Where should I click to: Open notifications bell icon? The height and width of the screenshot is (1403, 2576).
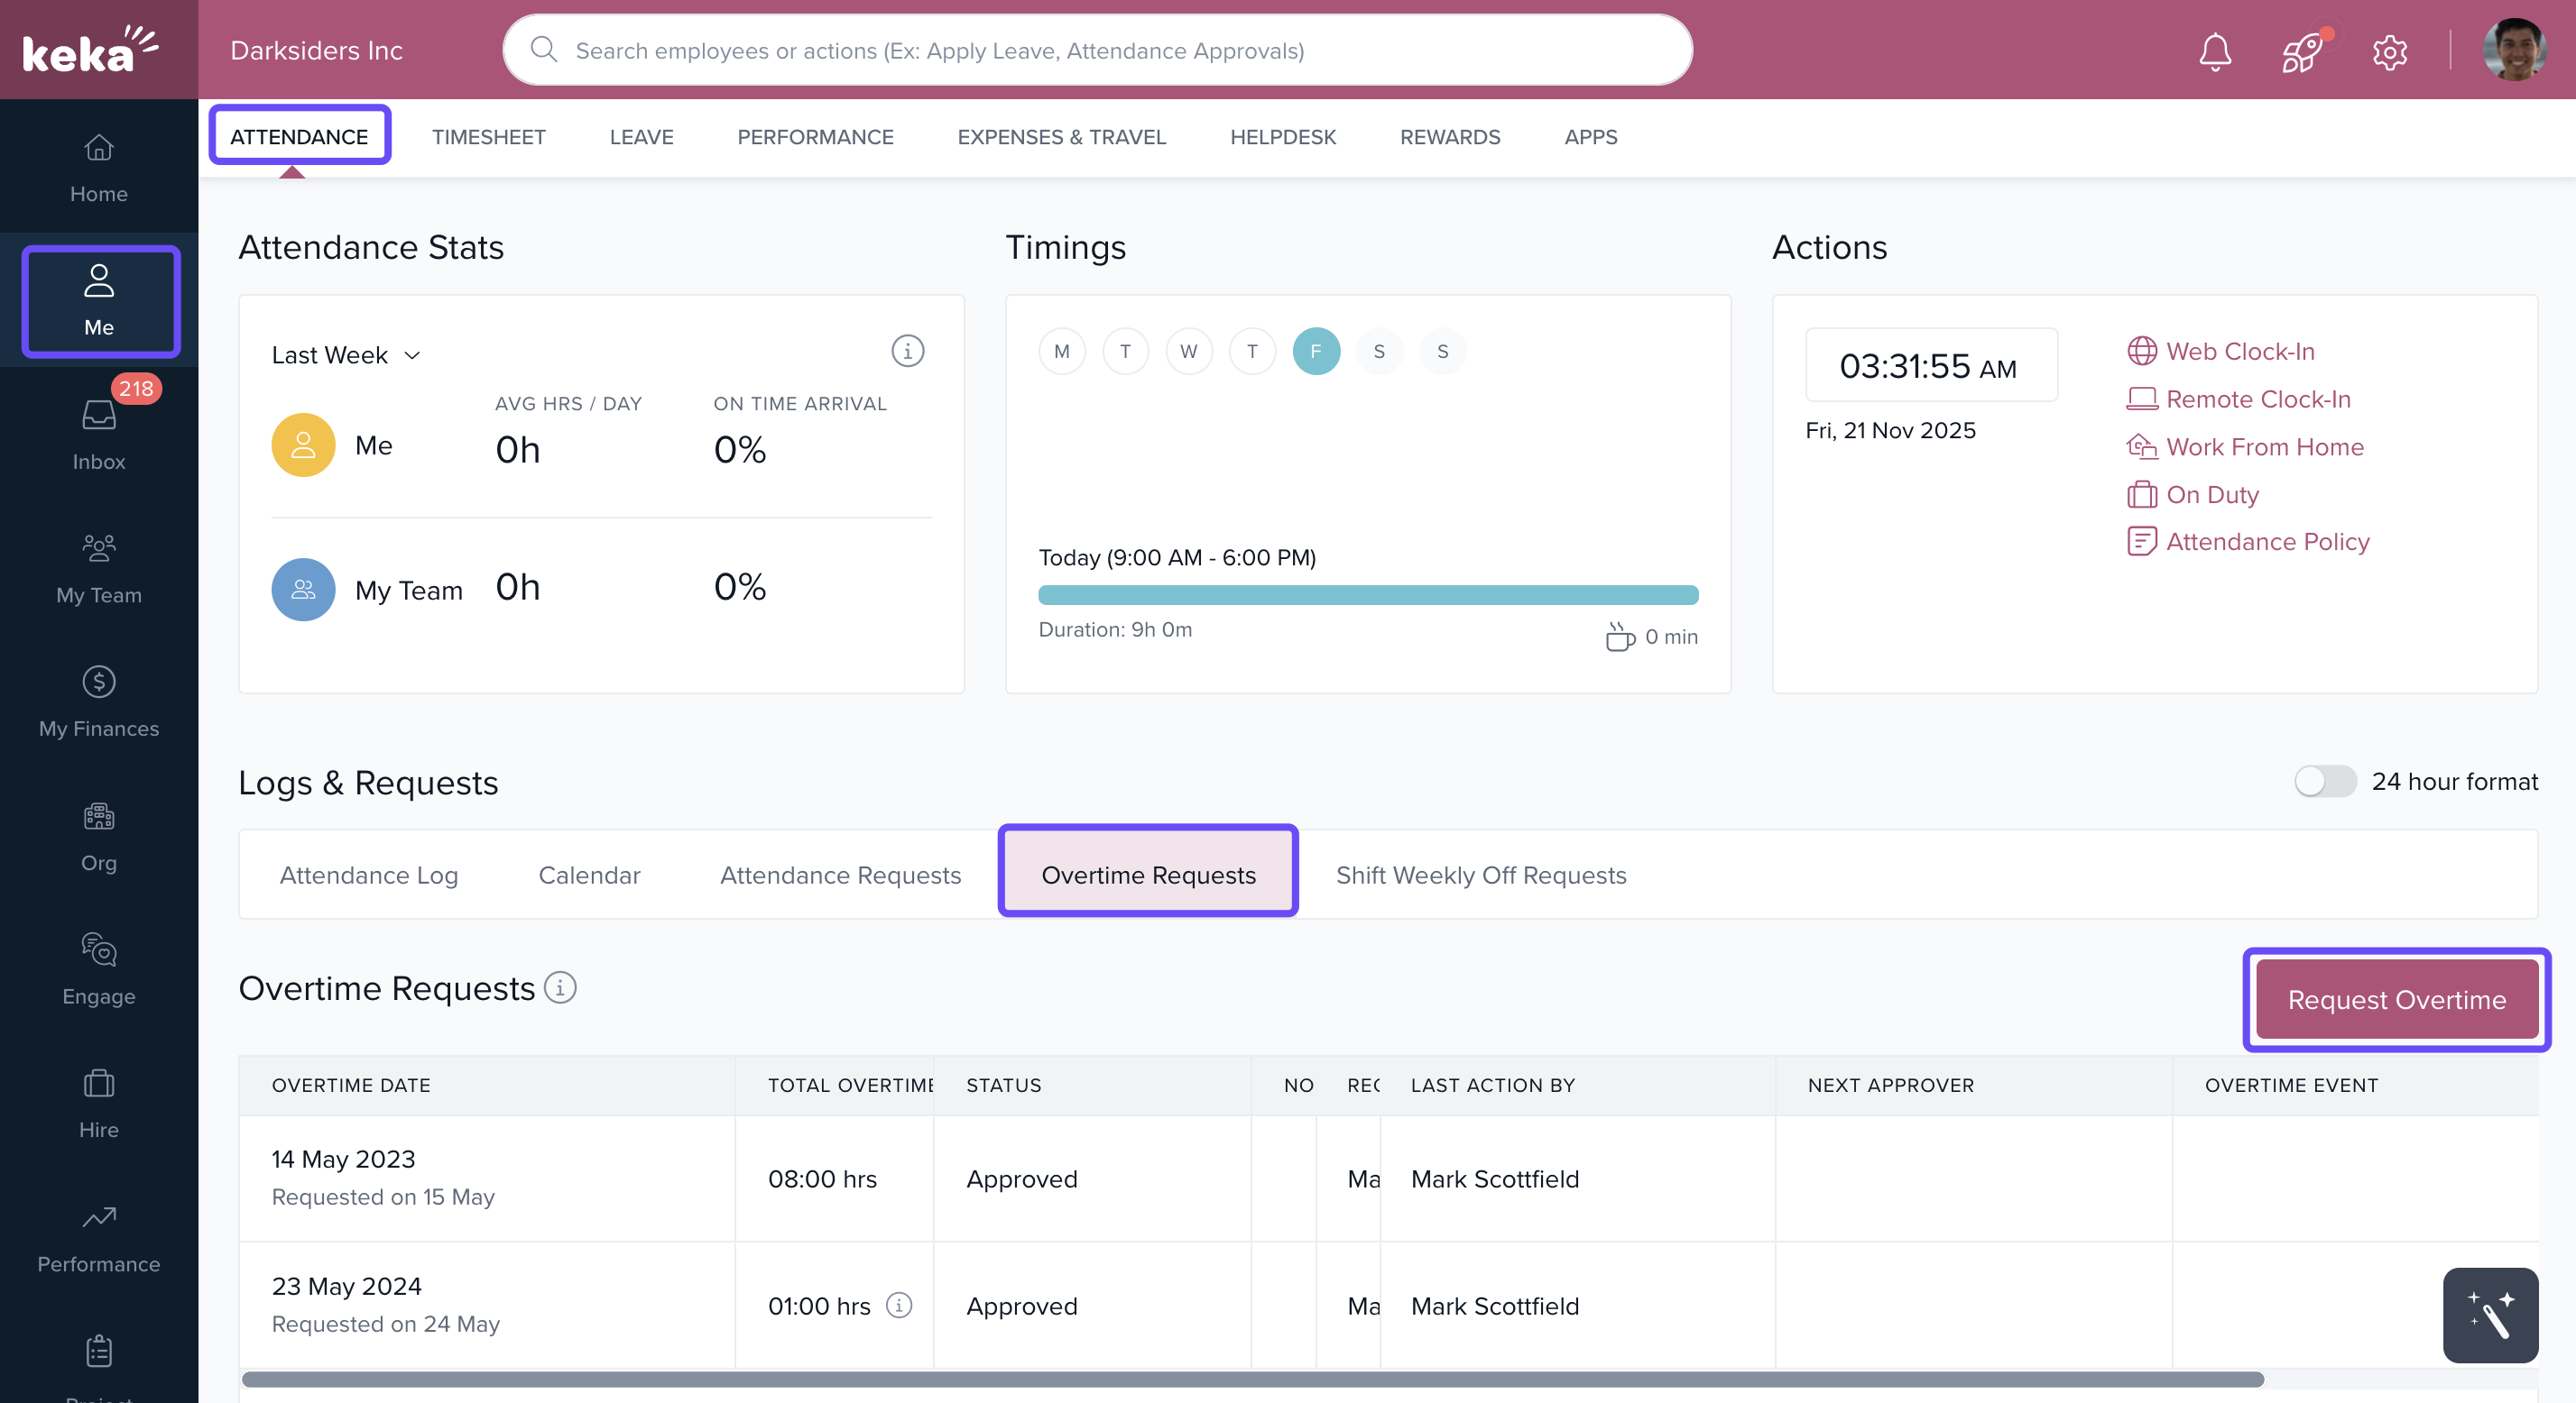2214,51
